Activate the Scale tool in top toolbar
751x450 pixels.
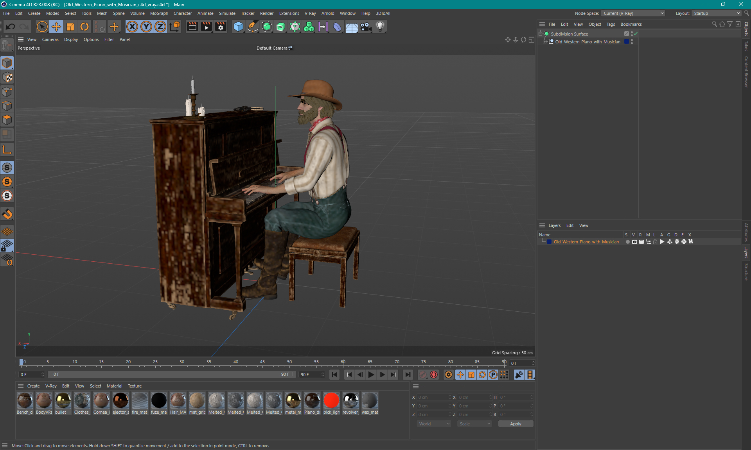tap(70, 27)
